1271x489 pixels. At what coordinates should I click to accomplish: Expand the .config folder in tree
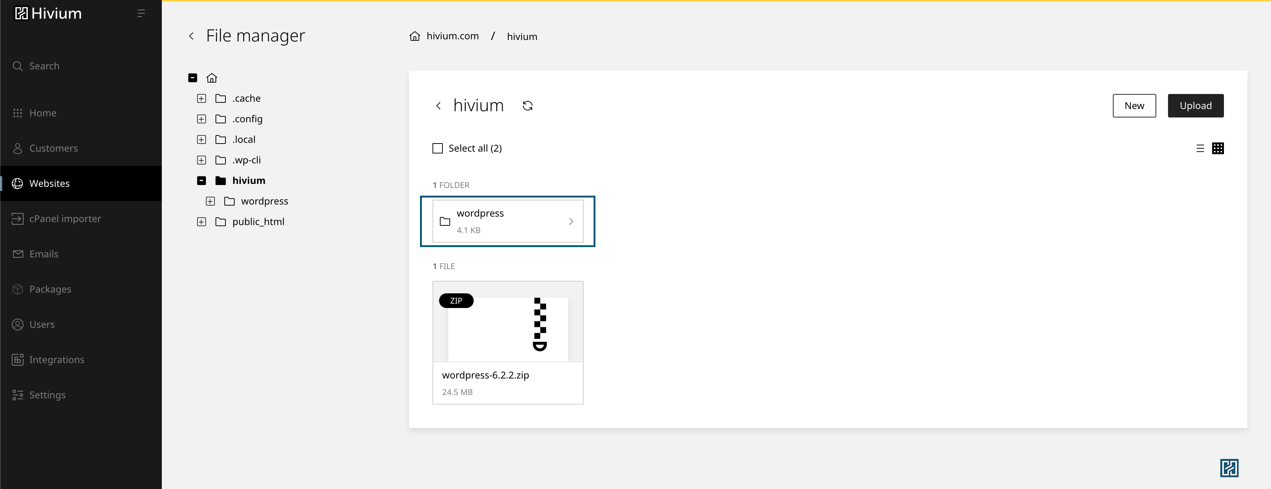(x=201, y=119)
